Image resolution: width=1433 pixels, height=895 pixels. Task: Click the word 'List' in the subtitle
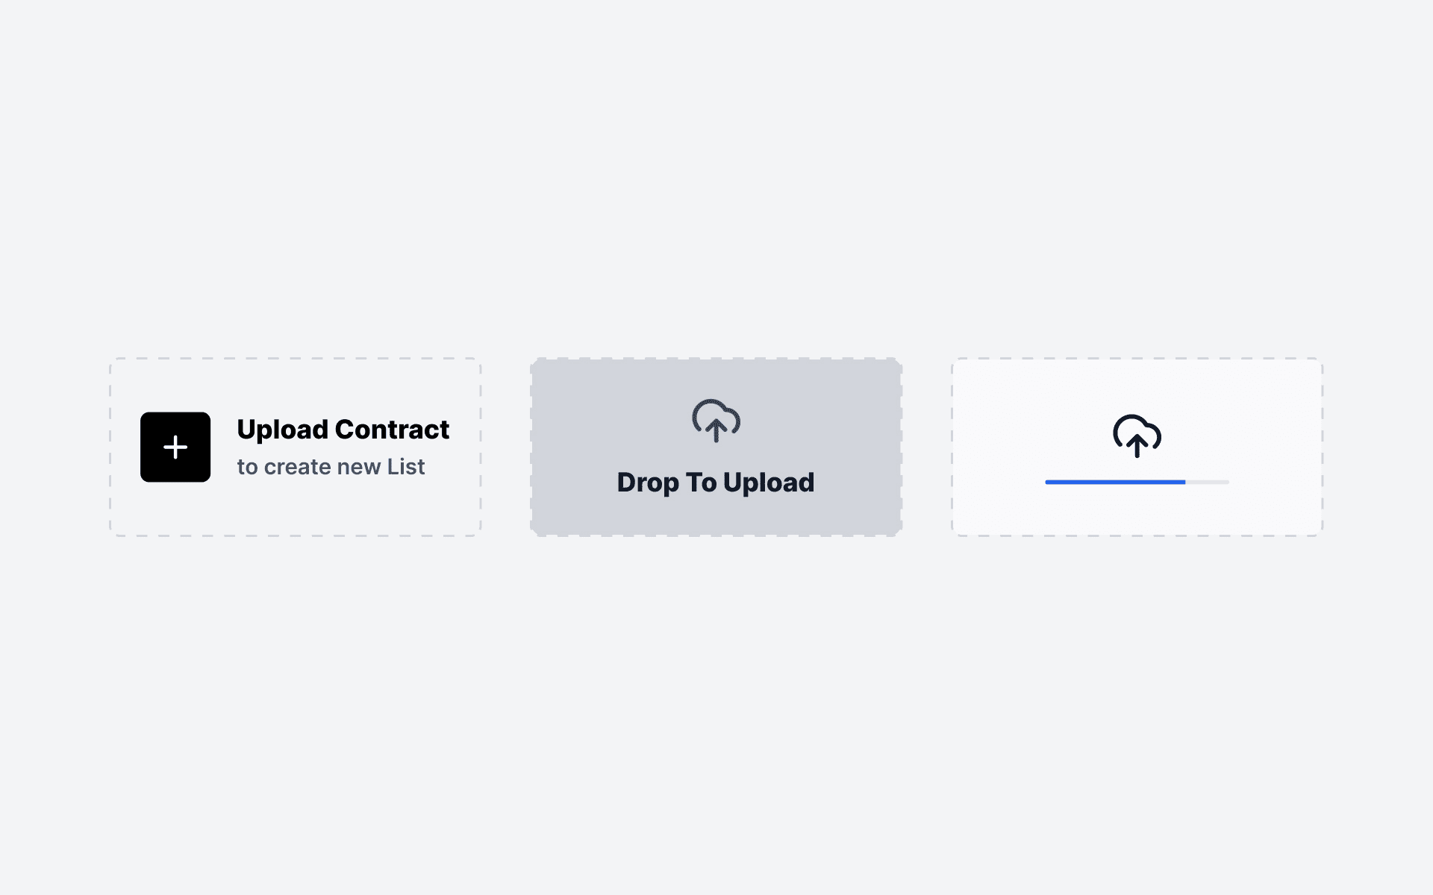click(406, 467)
